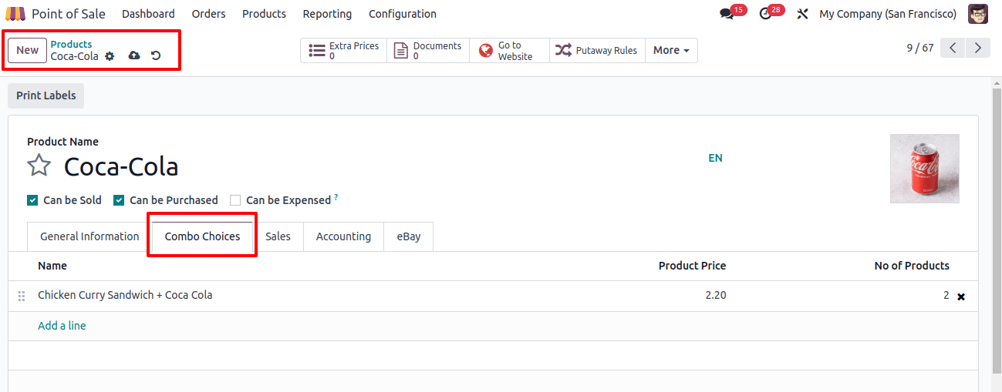Screen dimensions: 1002x392
Task: Click the cloud save icon
Action: [x=134, y=56]
